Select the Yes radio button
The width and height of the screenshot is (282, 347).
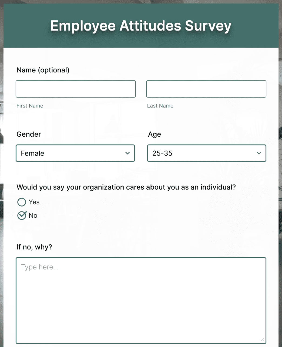tap(21, 202)
